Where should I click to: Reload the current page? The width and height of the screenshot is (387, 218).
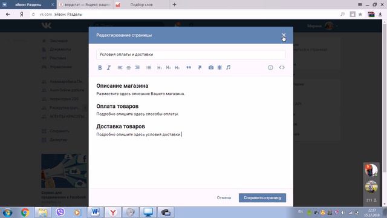pos(33,15)
